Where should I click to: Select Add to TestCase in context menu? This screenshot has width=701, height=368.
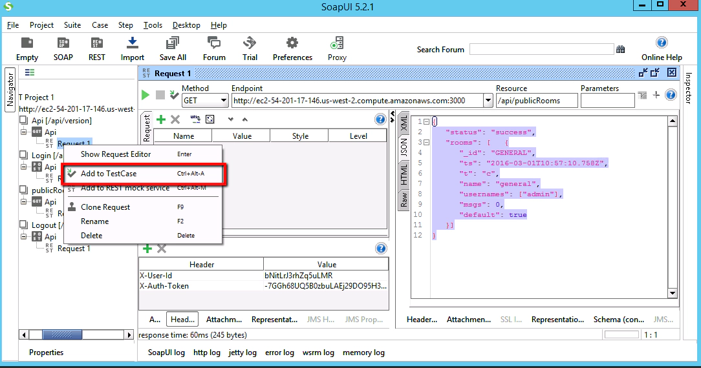point(144,174)
